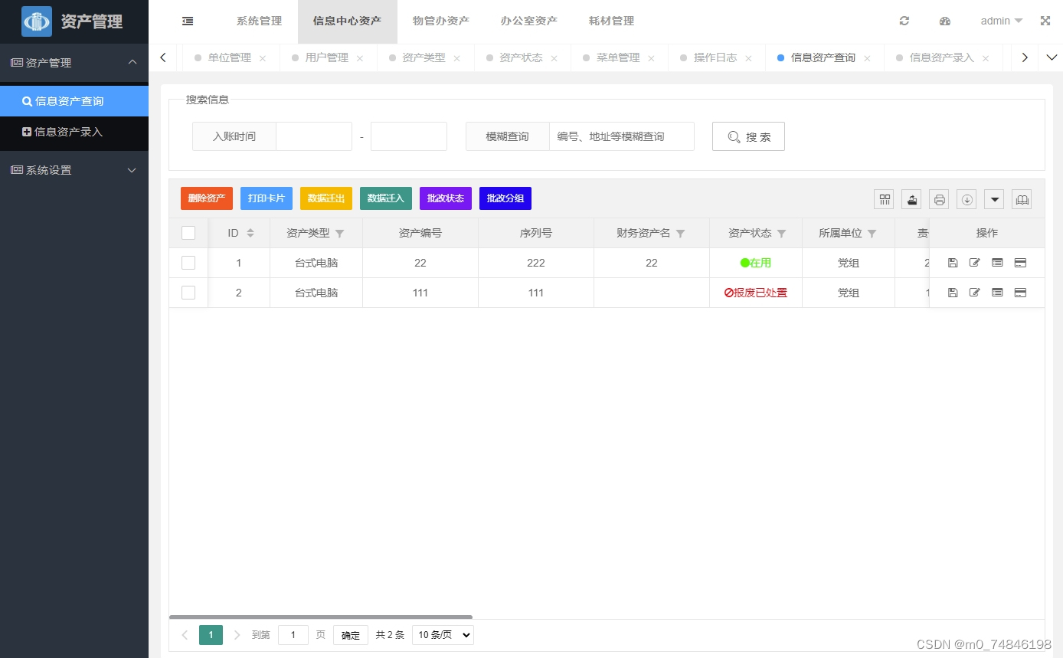Click the horizontal table scrollbar
1063x658 pixels.
[321, 617]
